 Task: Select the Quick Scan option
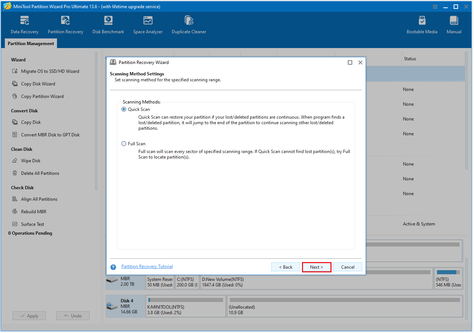coord(124,109)
